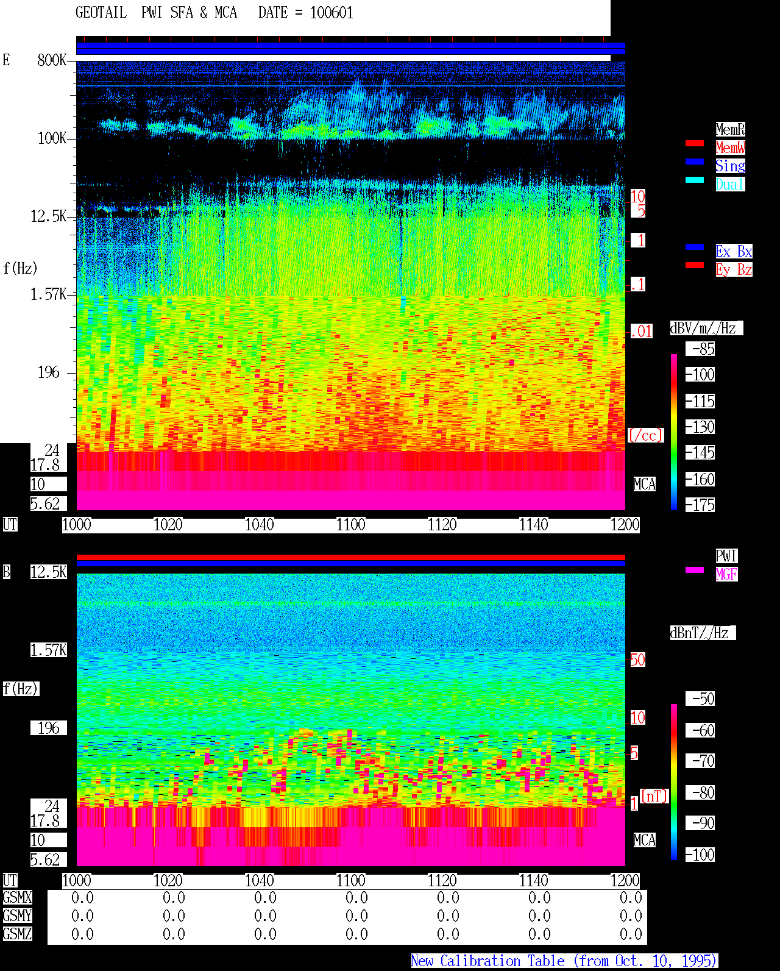780x971 pixels.
Task: Click the MCA label beside the E panel
Action: click(645, 484)
